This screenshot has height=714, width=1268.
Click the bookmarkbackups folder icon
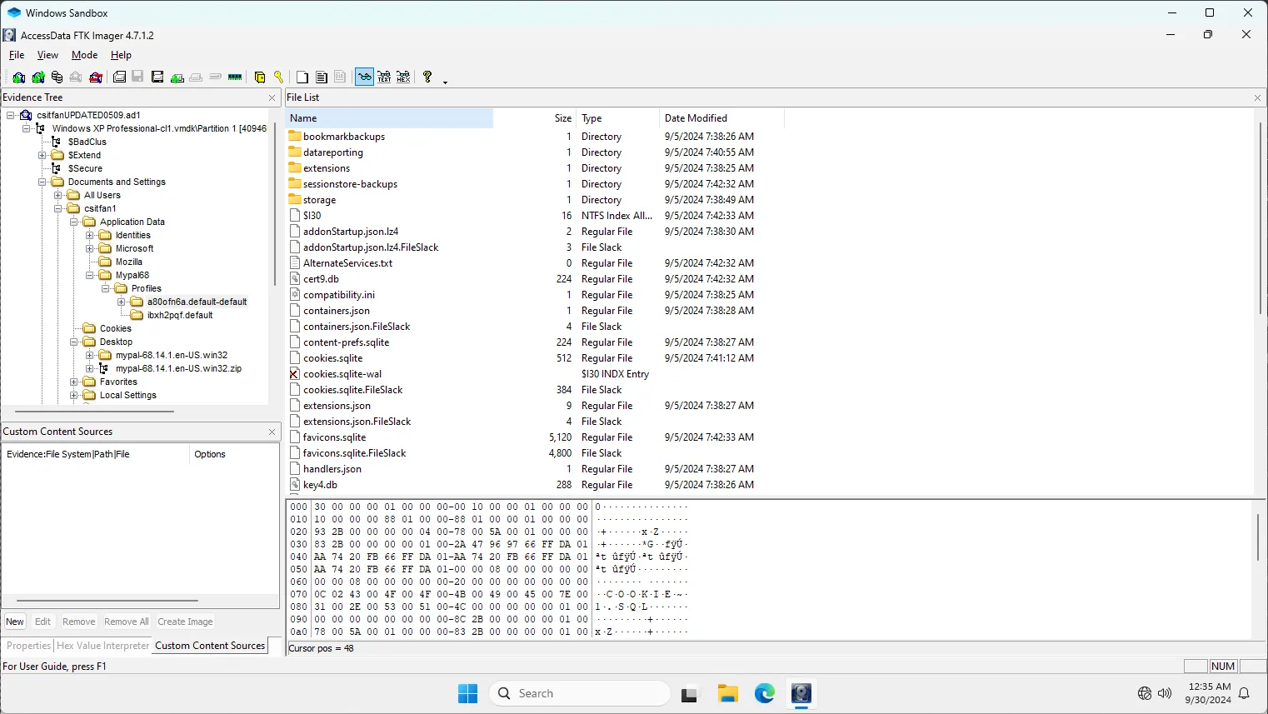pos(294,136)
